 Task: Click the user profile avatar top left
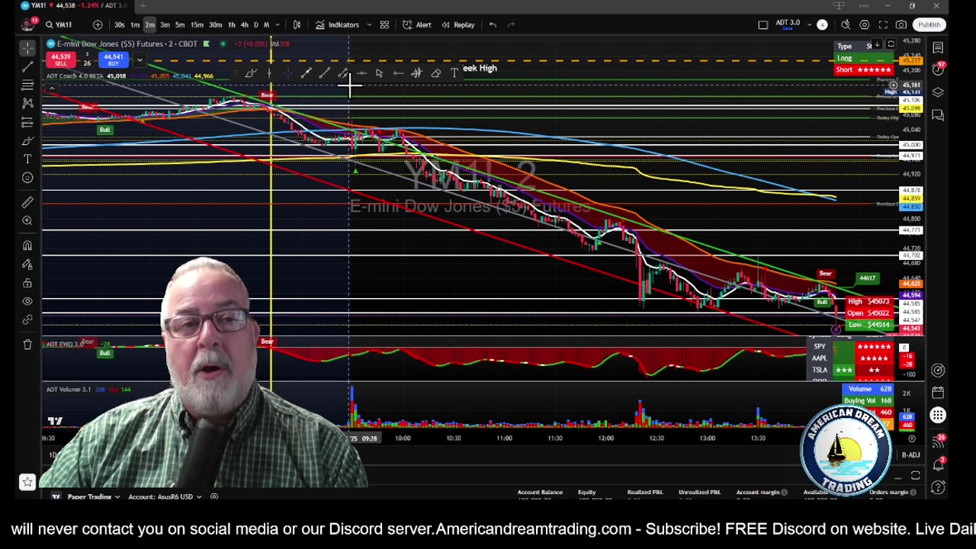point(28,24)
